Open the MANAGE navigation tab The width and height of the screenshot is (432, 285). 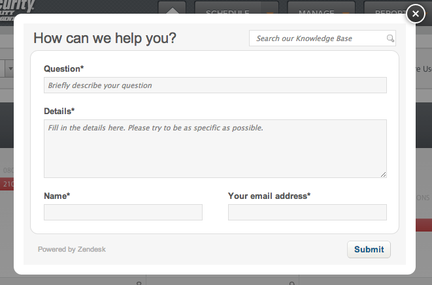point(316,11)
